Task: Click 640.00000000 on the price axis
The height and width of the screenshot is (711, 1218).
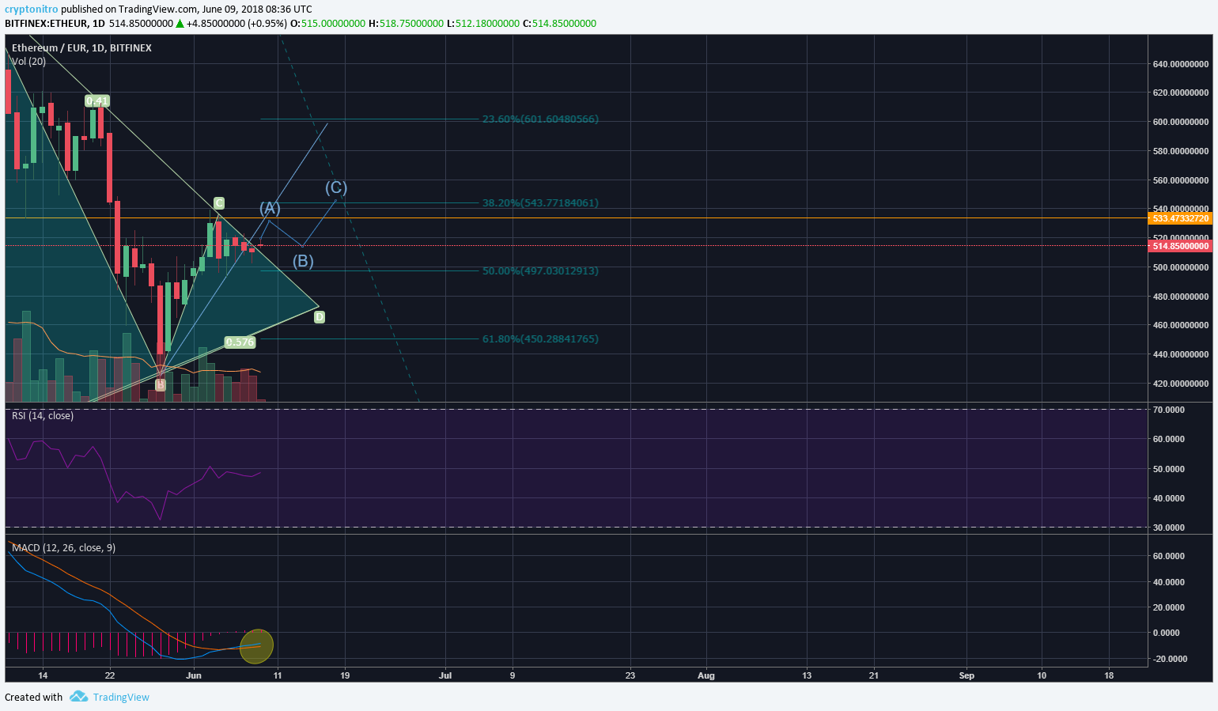Action: (x=1181, y=64)
